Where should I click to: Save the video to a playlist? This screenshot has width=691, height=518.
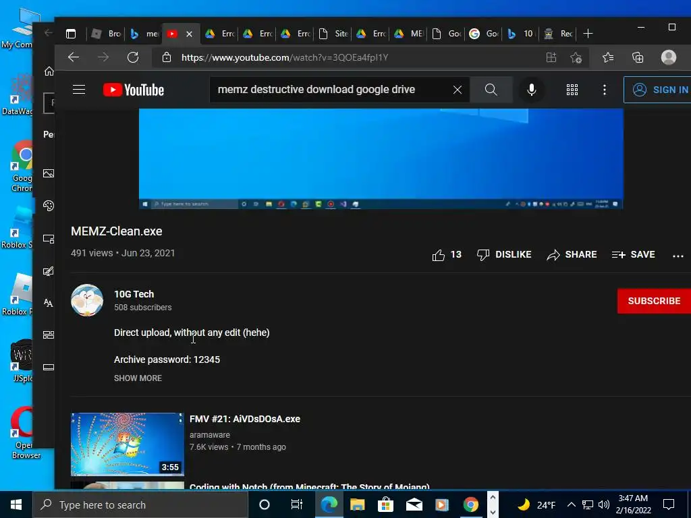633,254
